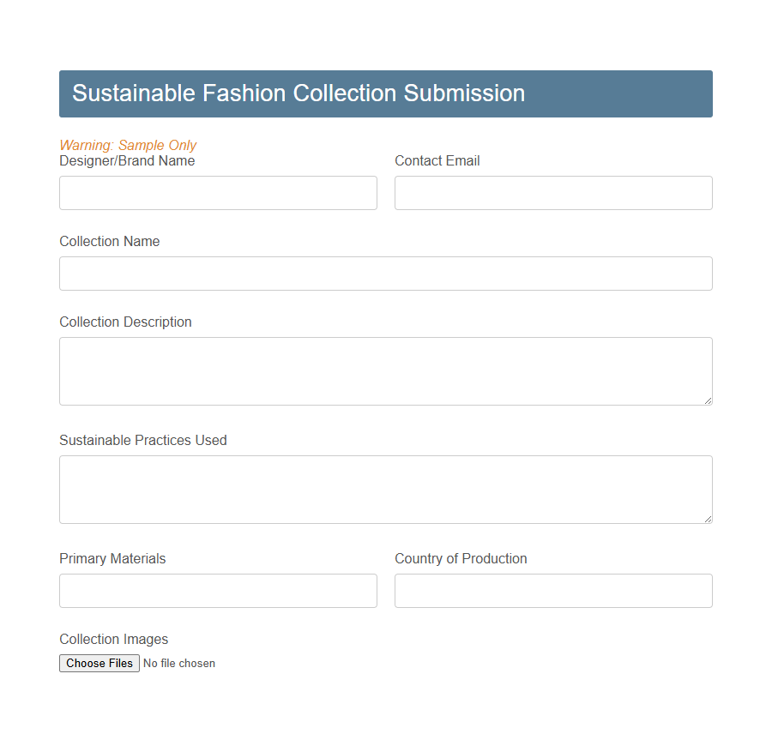
Task: Click the Sustainable Practices Used label
Action: (142, 440)
